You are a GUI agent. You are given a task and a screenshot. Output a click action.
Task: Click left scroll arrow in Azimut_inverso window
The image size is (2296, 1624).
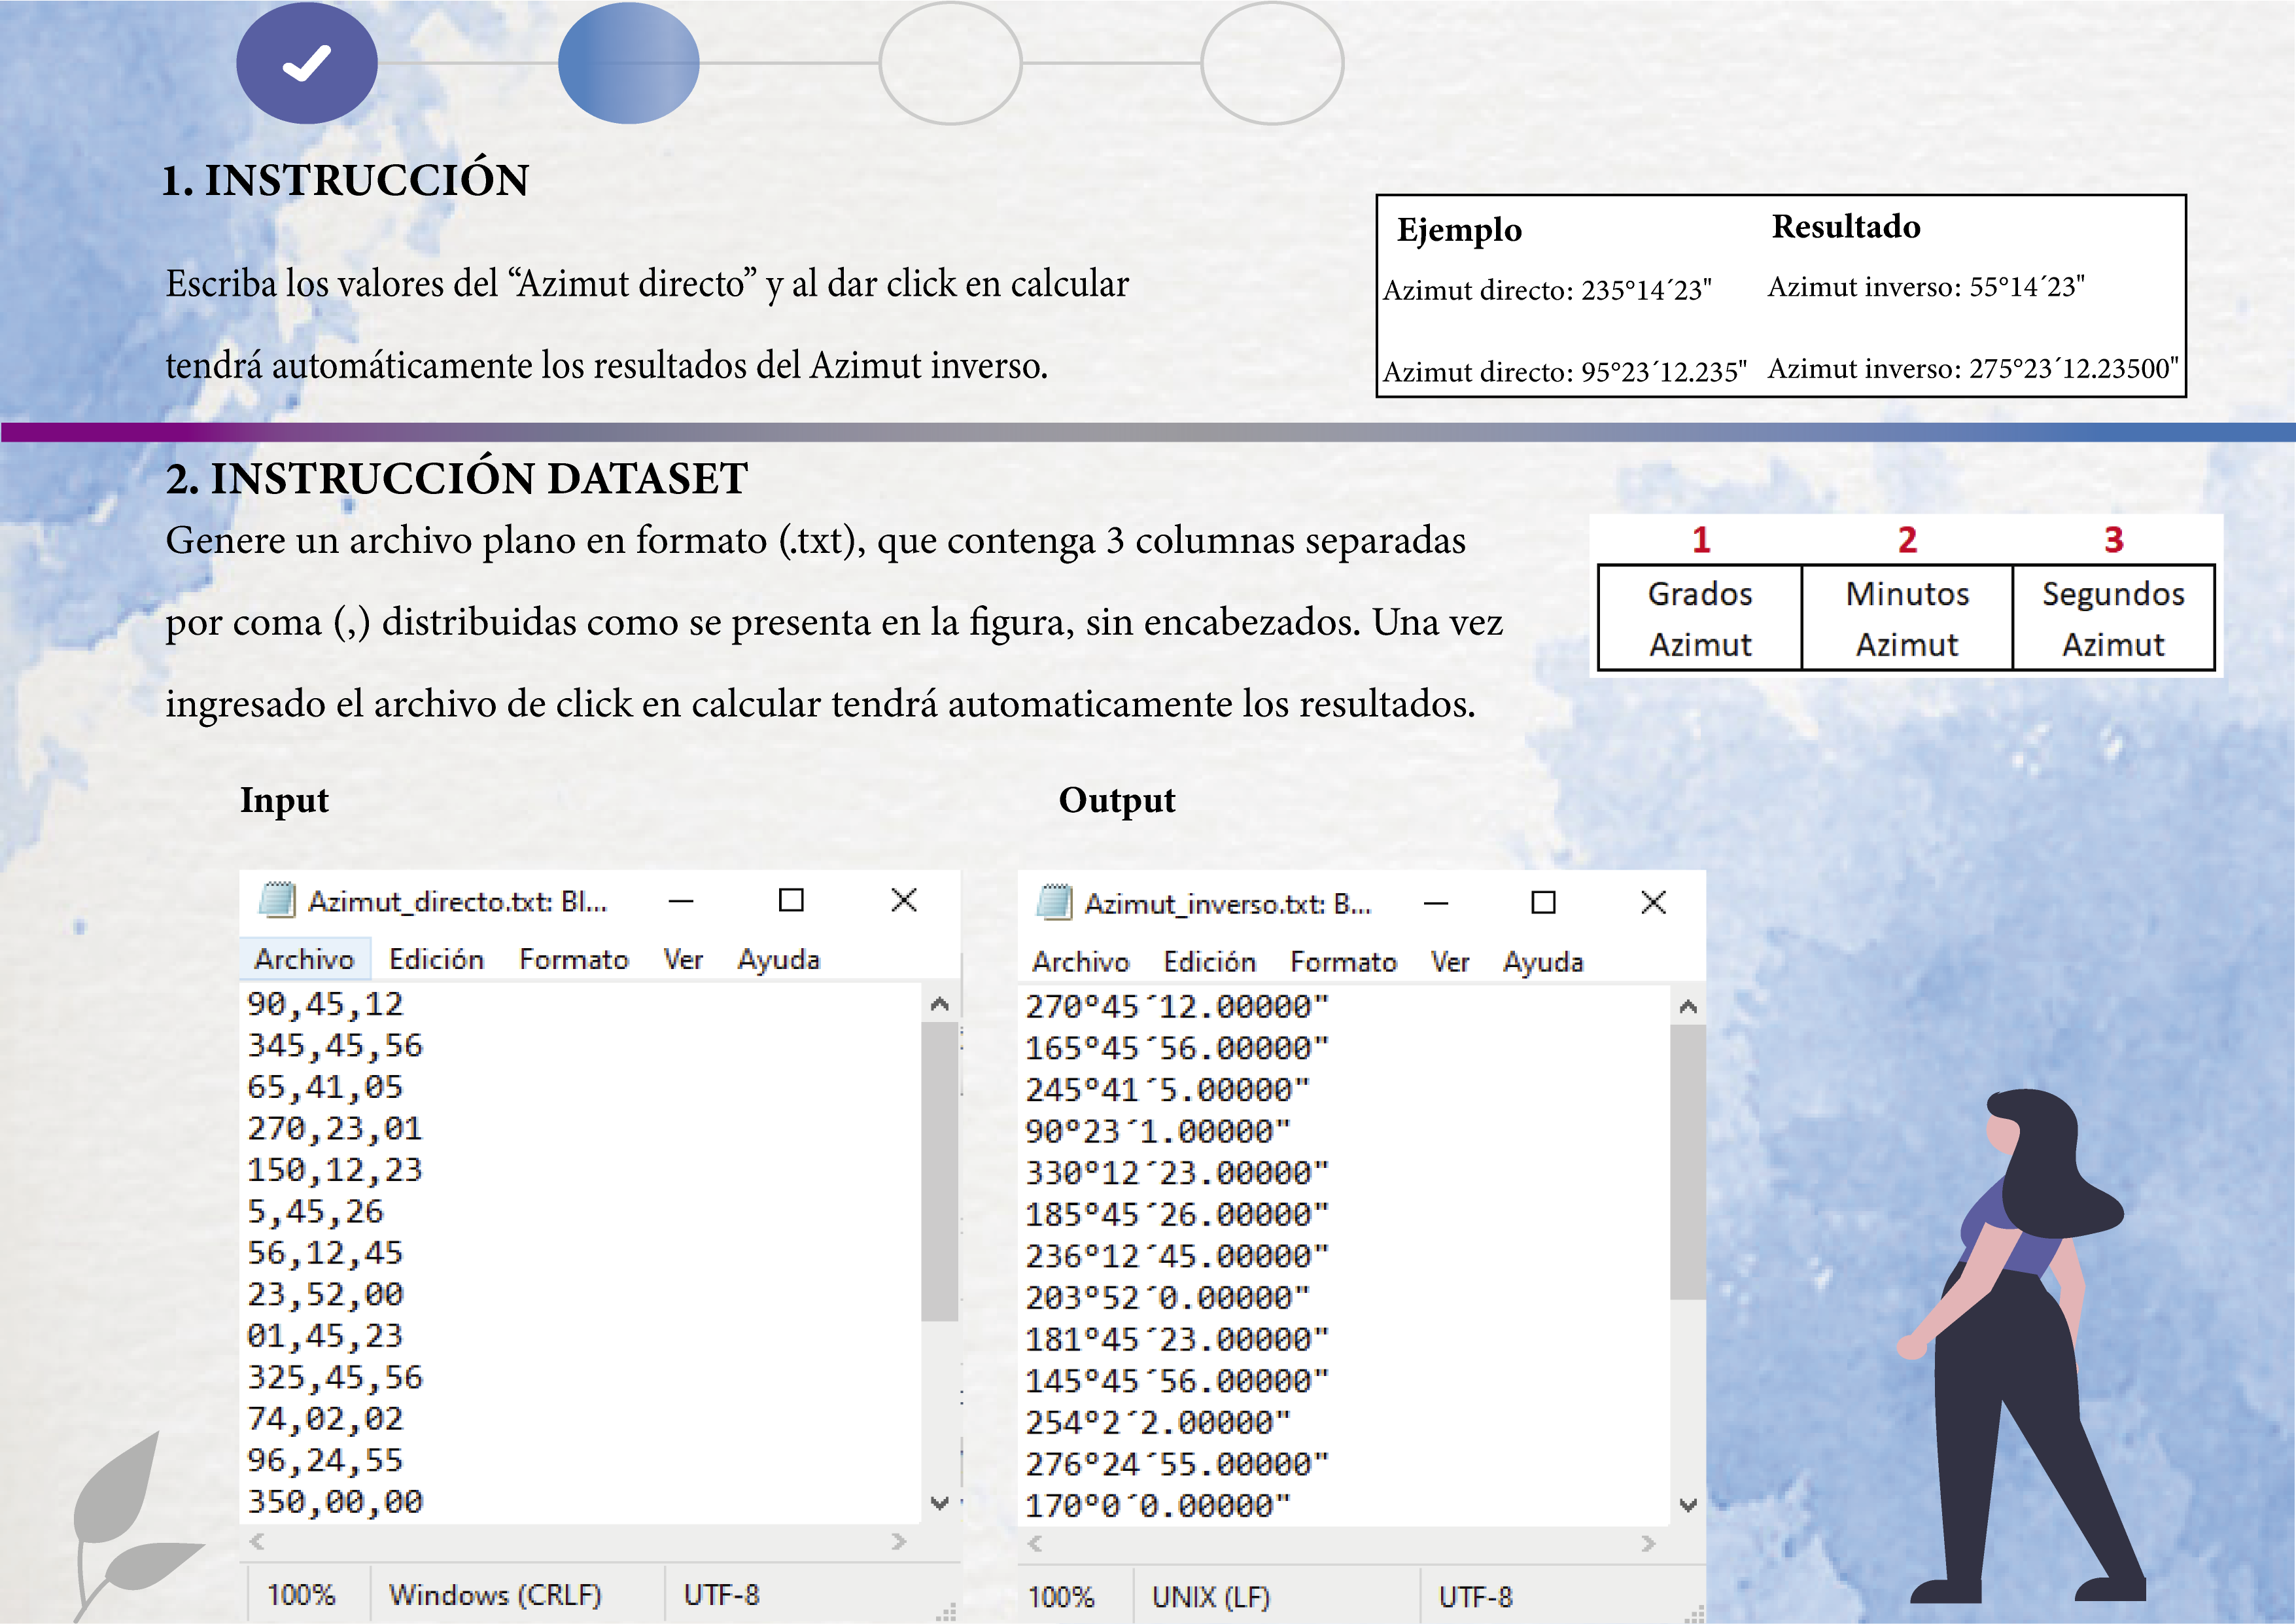click(1035, 1543)
